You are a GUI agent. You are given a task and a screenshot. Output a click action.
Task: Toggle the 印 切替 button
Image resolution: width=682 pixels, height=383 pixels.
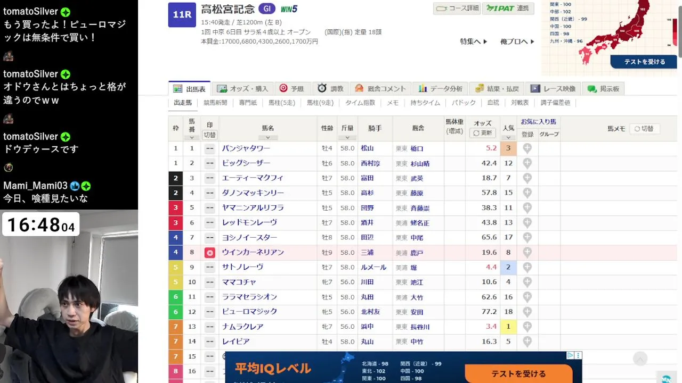[x=209, y=135]
